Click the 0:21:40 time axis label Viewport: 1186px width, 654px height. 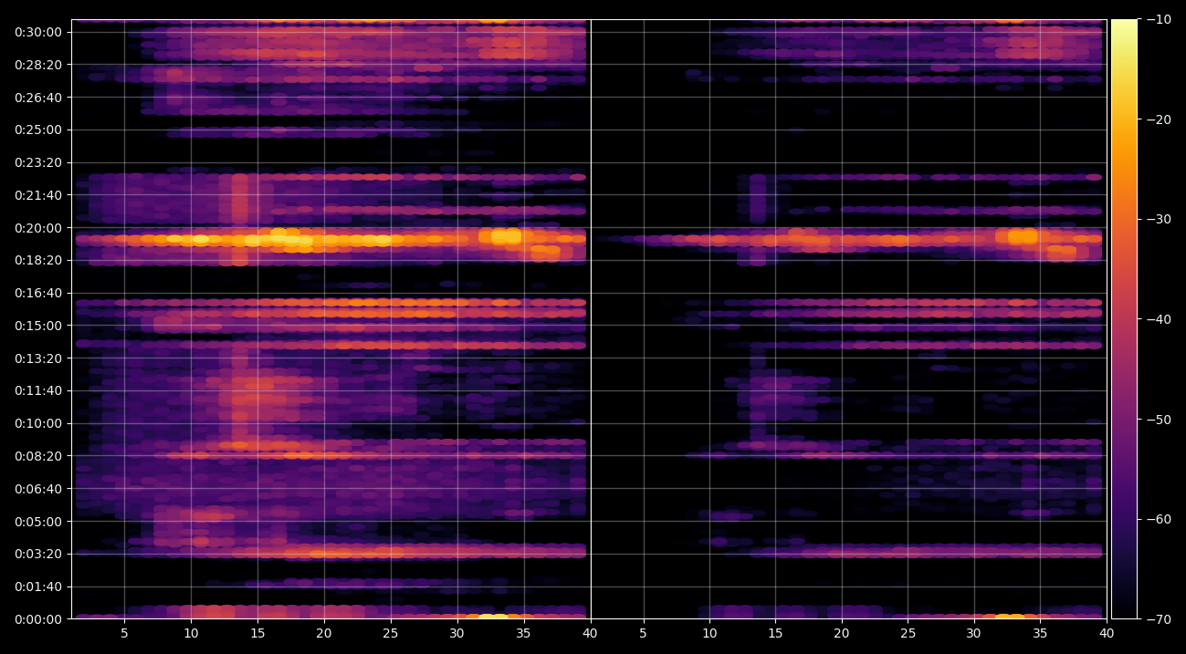point(37,195)
